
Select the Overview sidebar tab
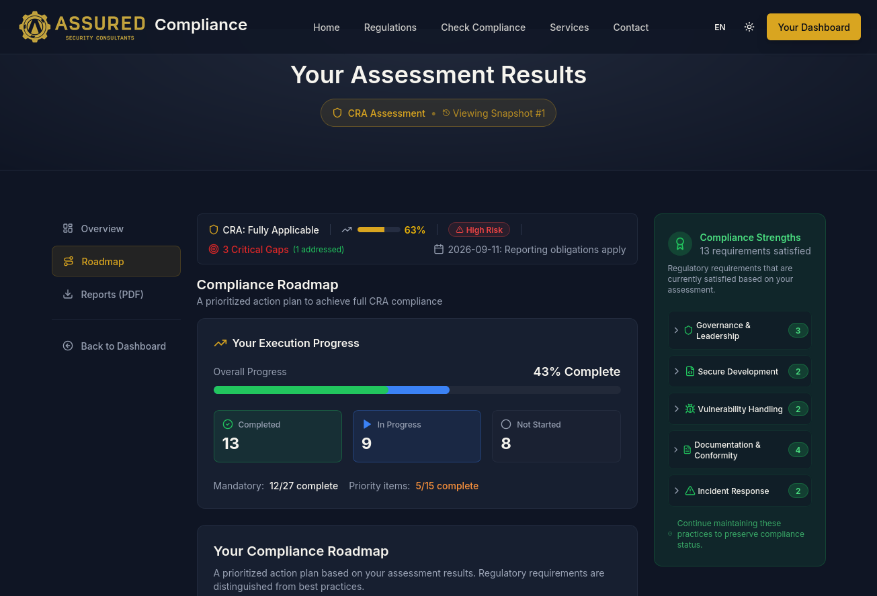click(116, 228)
